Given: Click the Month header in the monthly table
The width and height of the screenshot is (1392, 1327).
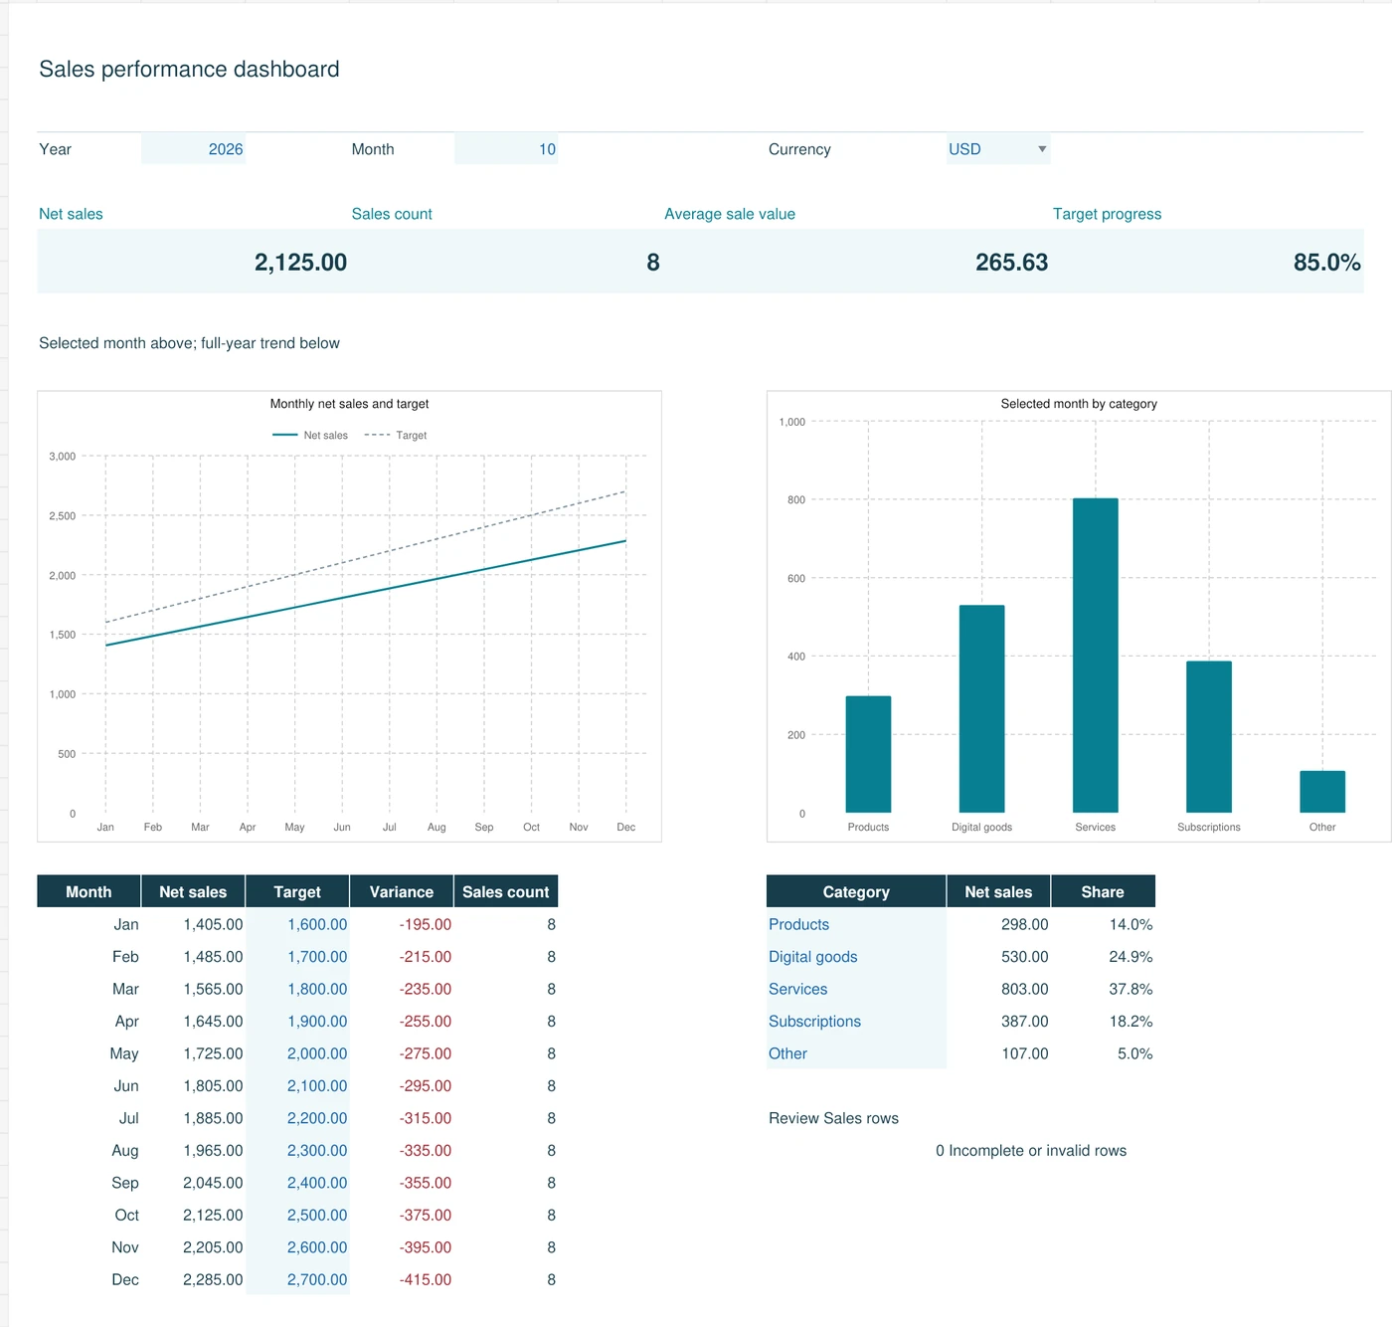Looking at the screenshot, I should 88,891.
